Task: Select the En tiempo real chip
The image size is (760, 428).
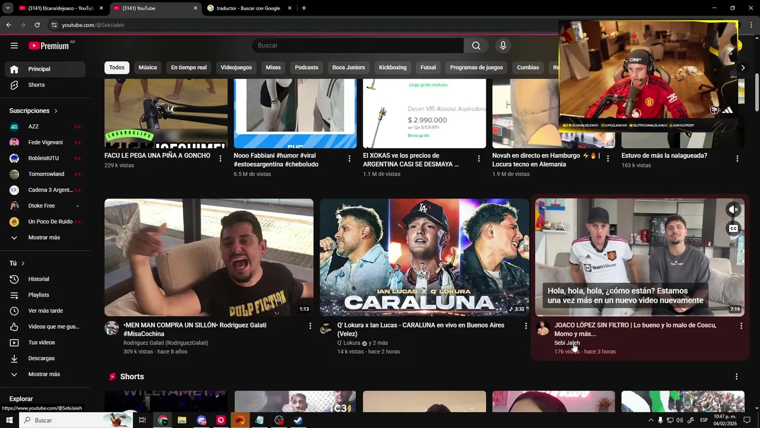Action: (x=189, y=68)
